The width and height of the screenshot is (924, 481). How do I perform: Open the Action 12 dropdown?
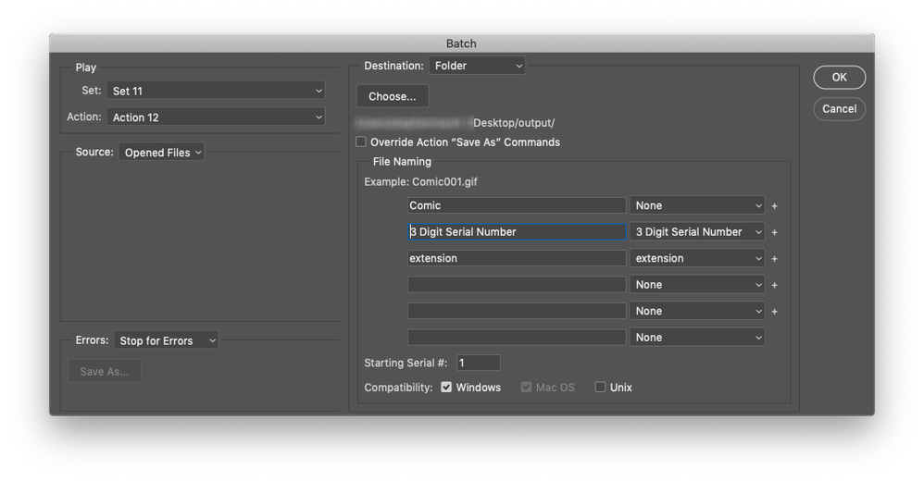click(216, 117)
